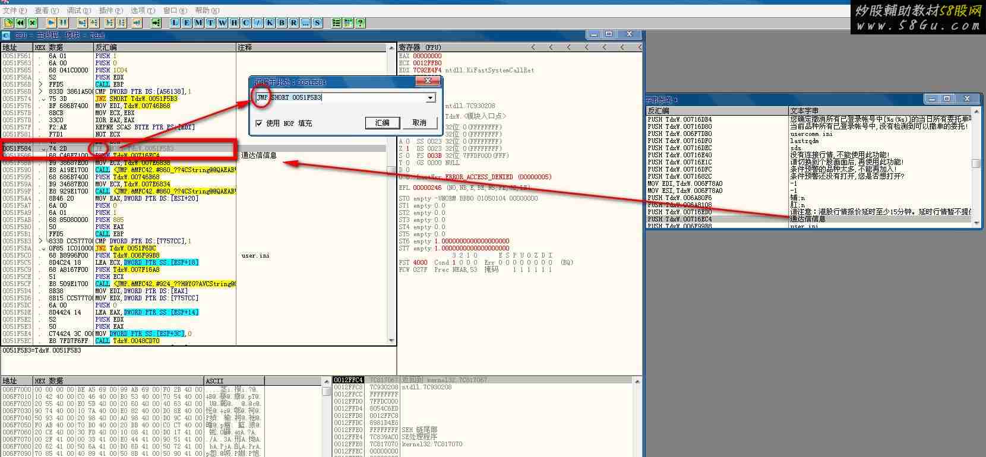Open Windows list with W icon
The image size is (986, 457).
tap(223, 23)
